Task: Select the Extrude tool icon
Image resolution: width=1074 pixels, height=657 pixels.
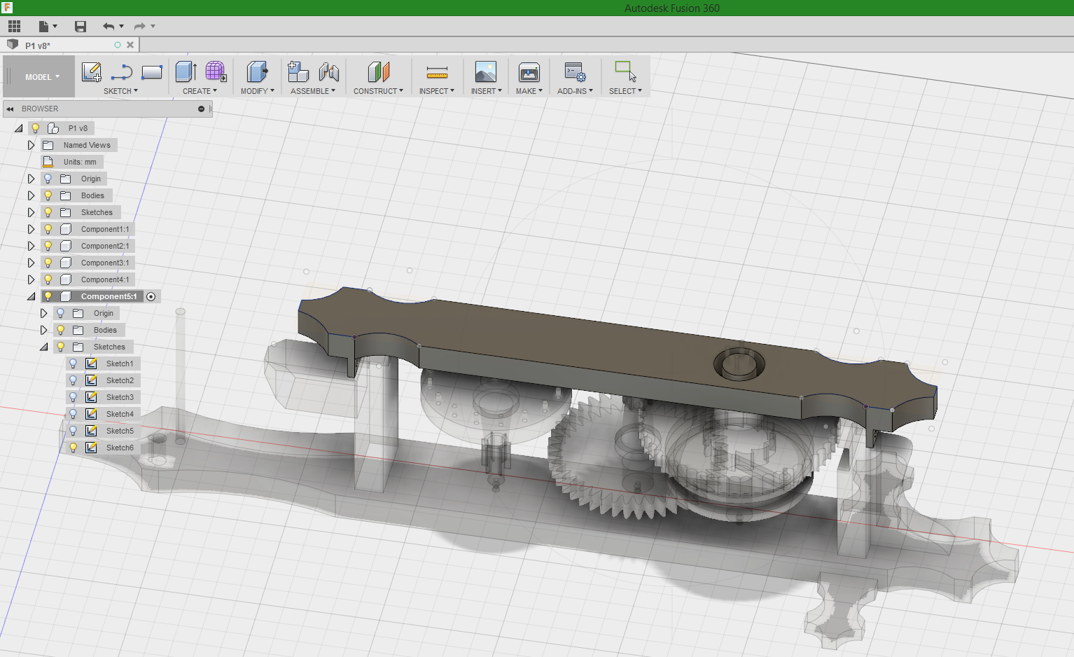Action: (186, 71)
